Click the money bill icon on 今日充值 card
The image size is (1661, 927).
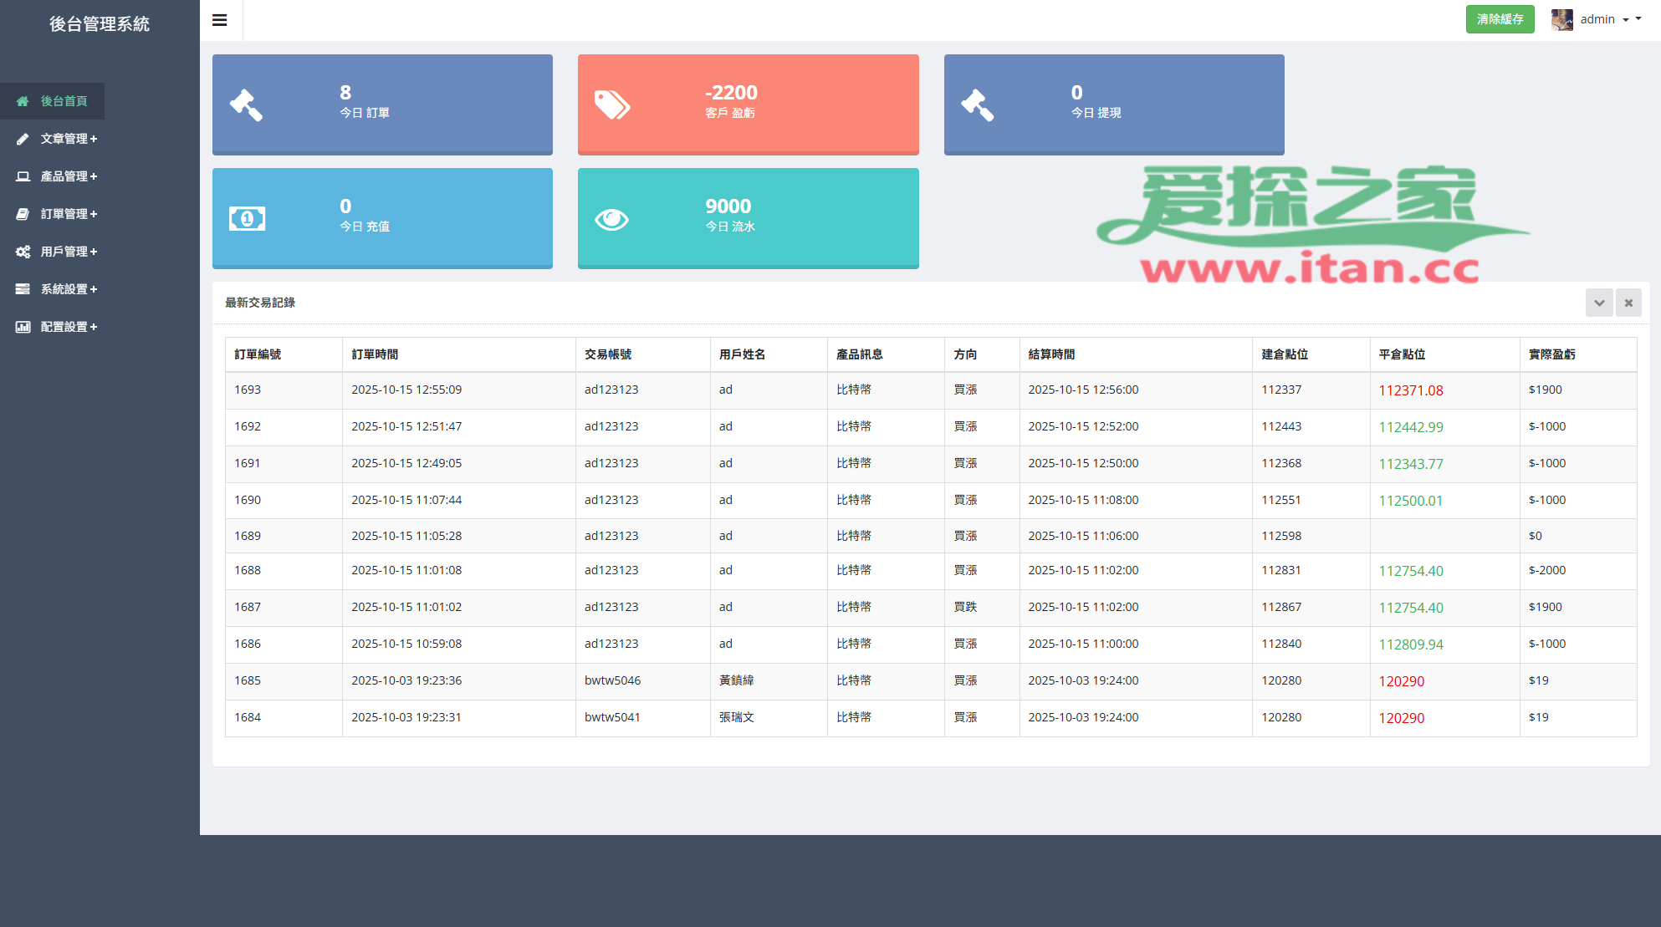click(247, 219)
